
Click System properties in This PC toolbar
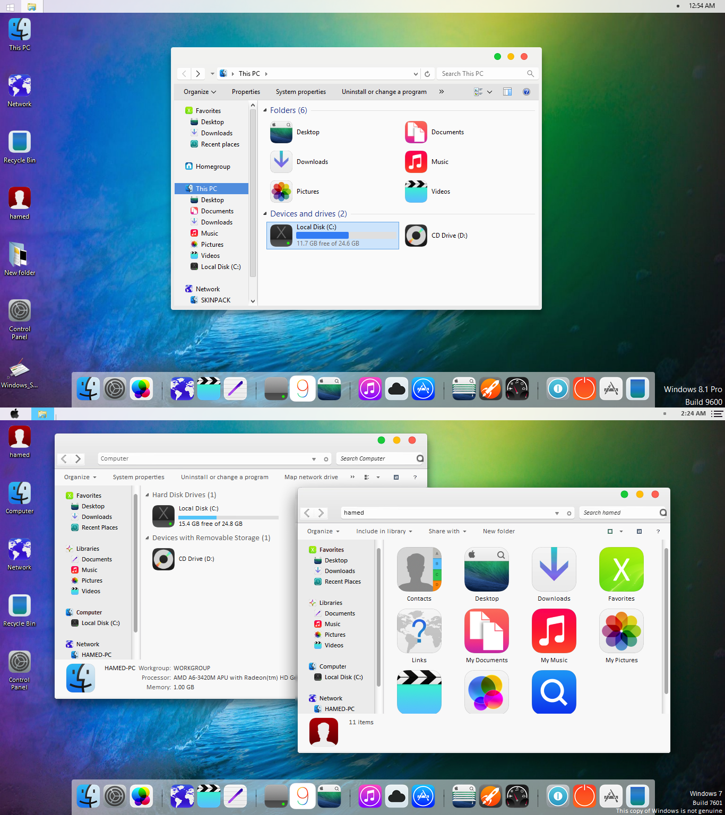tap(301, 92)
